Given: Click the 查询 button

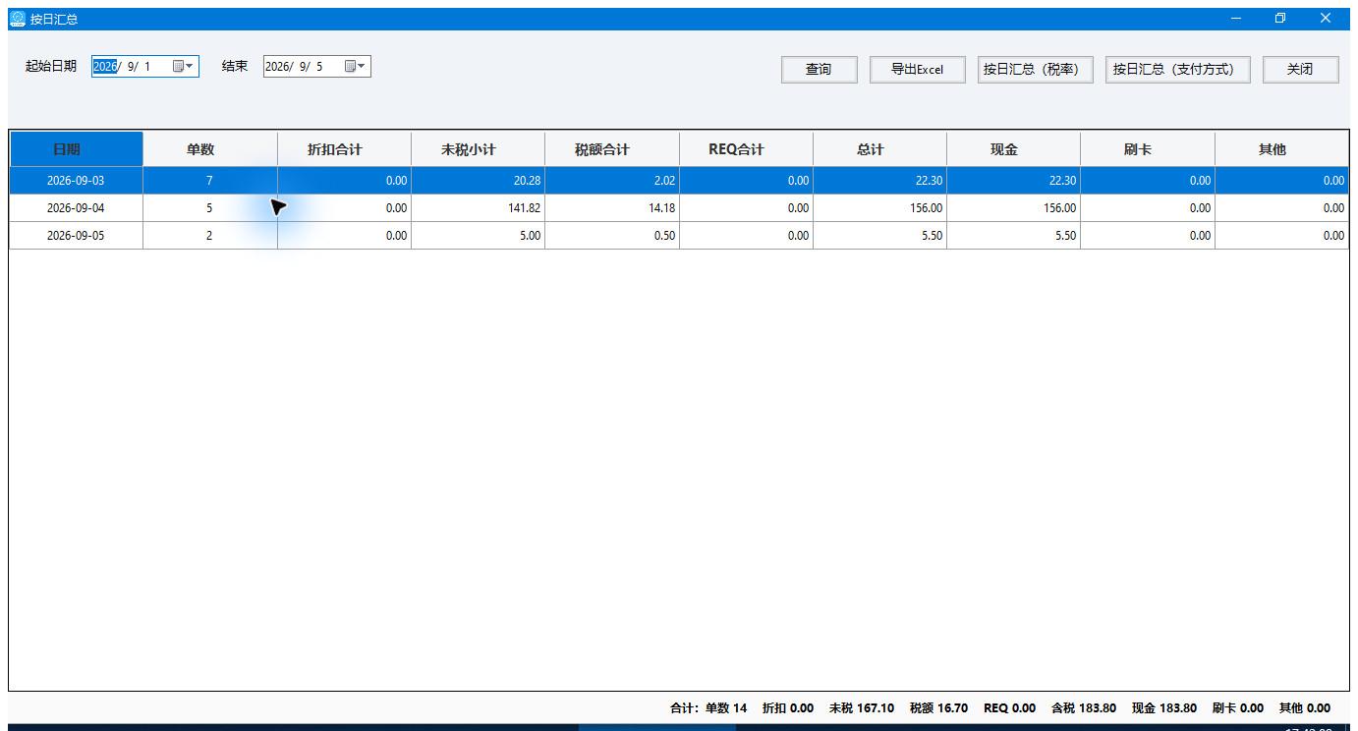Looking at the screenshot, I should pos(820,70).
